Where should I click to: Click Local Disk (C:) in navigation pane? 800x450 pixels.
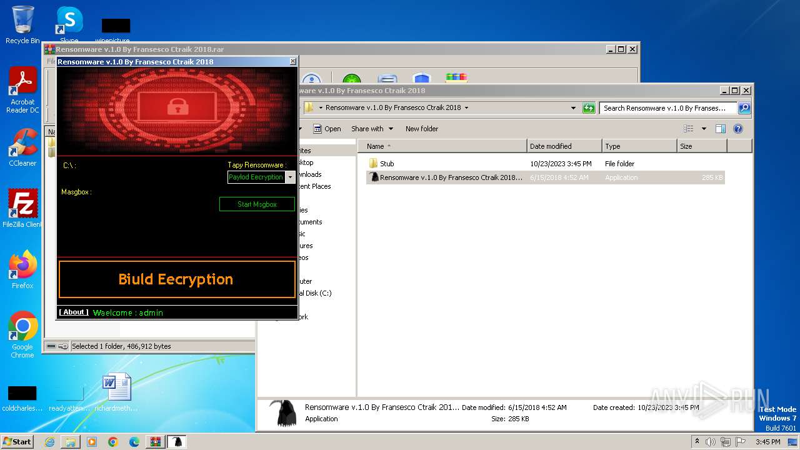[x=314, y=293]
